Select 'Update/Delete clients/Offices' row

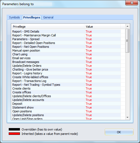[x=66, y=96]
